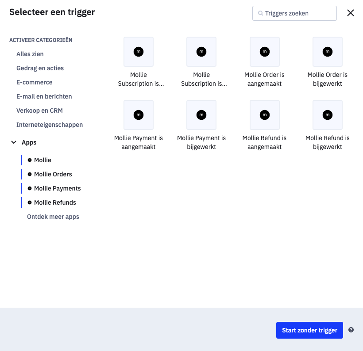Select Mollie Refunds app in sidebar
Viewport: 363px width, 351px height.
52,202
